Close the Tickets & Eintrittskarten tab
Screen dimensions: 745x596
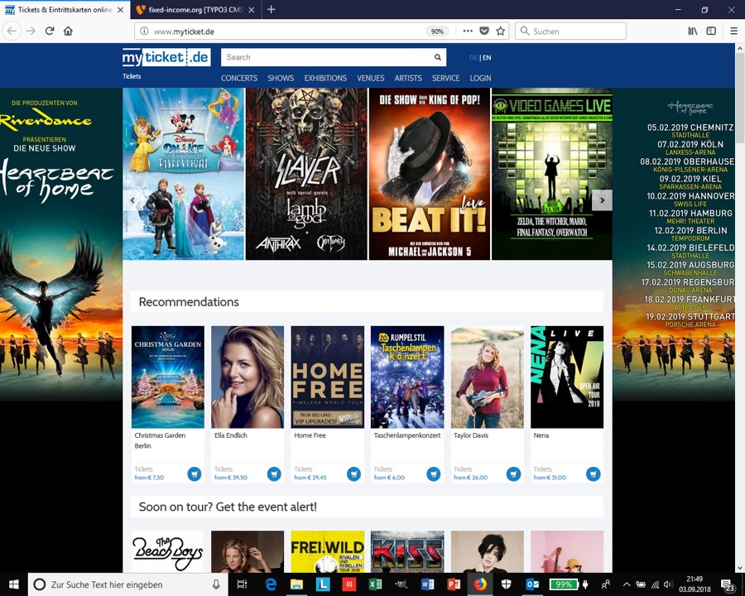(x=121, y=9)
